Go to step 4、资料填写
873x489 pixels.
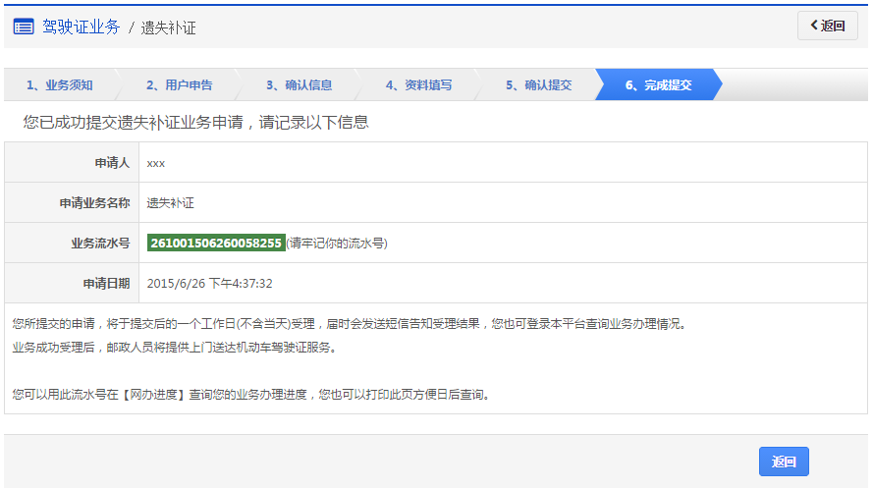click(x=418, y=85)
